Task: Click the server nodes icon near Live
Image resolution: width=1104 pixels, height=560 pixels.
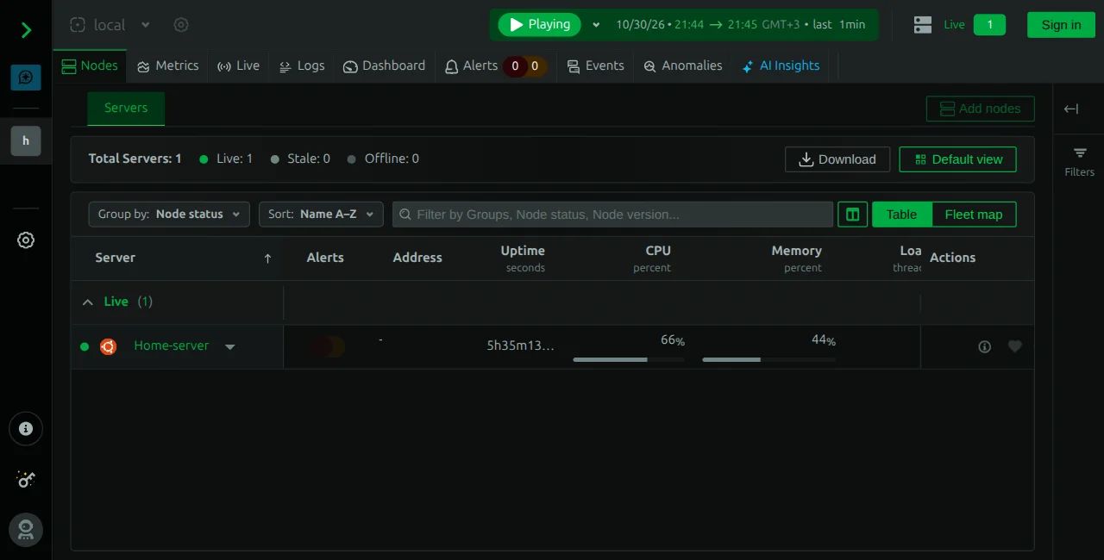Action: [x=923, y=25]
